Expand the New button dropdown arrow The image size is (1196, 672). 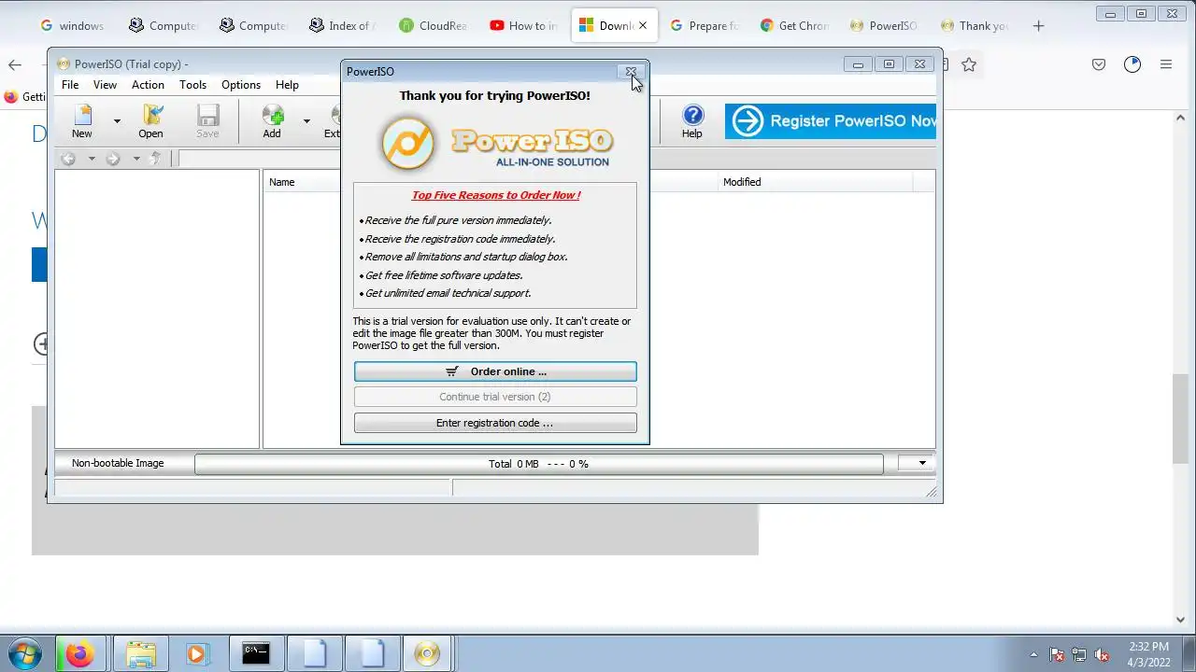(117, 121)
